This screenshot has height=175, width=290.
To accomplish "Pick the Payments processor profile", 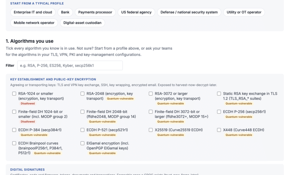I will point(95,12).
